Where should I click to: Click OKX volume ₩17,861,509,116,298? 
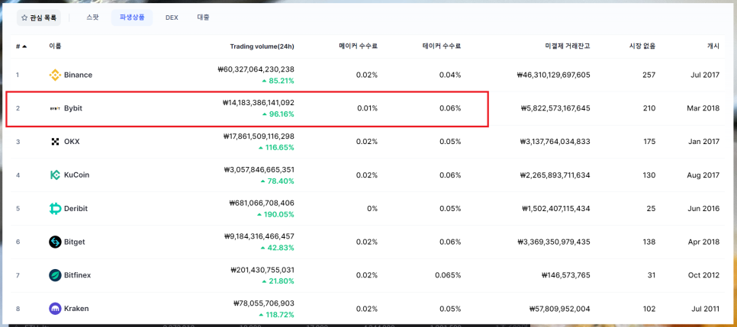259,136
